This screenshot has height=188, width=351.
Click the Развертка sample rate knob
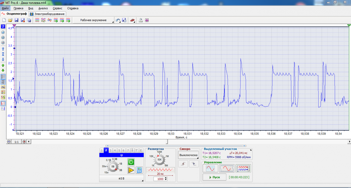pos(160,160)
